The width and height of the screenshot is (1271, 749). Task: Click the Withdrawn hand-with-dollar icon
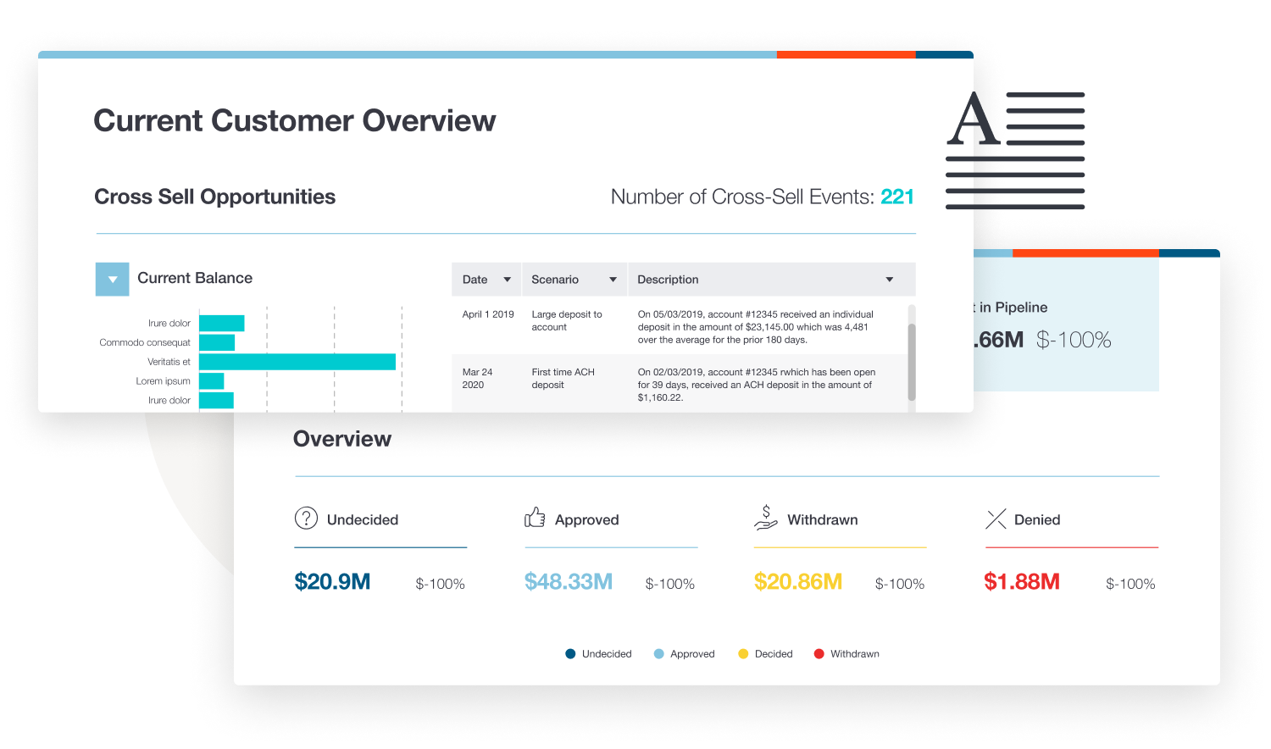pos(765,518)
